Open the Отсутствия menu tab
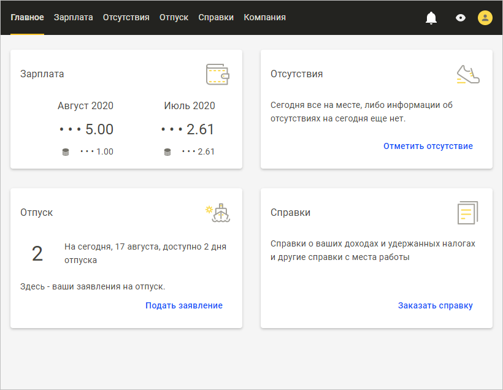This screenshot has height=390, width=503. (126, 17)
